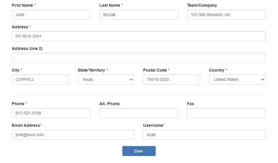Click the Email Address label text
This screenshot has height=163, width=278.
pyautogui.click(x=26, y=125)
